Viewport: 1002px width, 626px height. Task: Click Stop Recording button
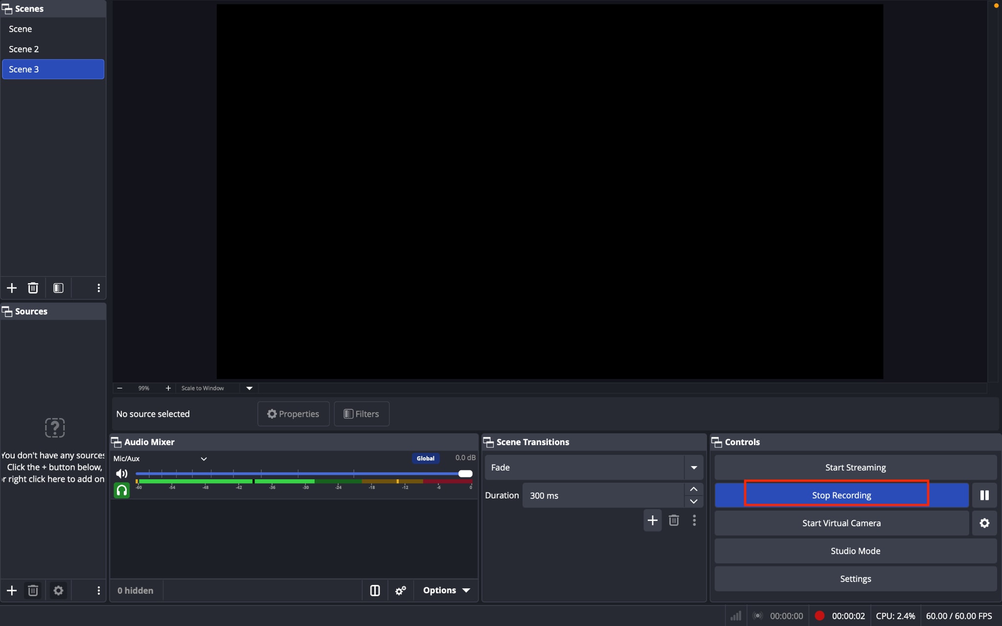coord(842,495)
